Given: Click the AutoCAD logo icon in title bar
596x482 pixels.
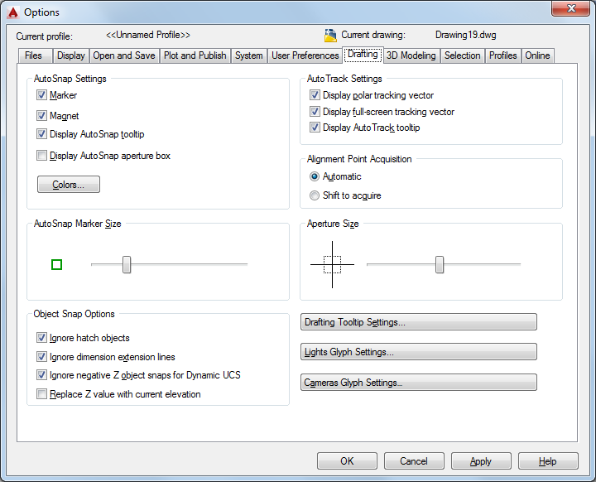Looking at the screenshot, I should pos(13,12).
